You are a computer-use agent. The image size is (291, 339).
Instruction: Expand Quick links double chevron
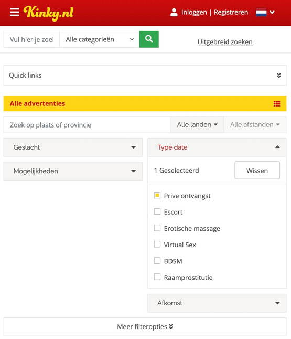[279, 75]
